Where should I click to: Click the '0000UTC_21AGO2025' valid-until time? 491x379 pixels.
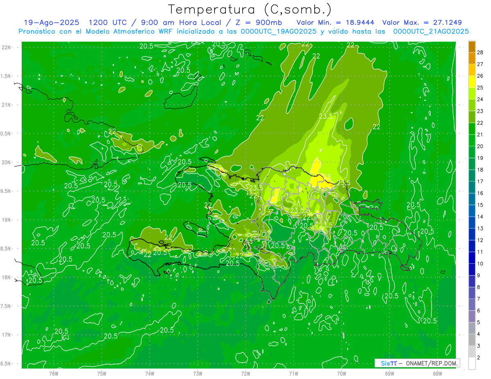(431, 31)
